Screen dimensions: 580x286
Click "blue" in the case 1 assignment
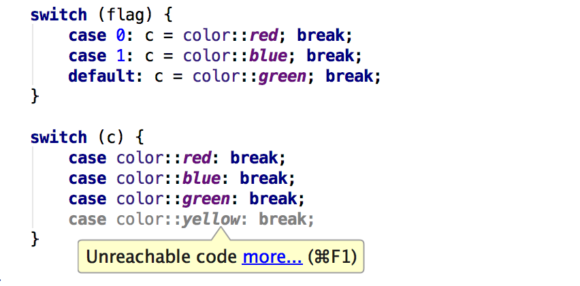(x=270, y=56)
